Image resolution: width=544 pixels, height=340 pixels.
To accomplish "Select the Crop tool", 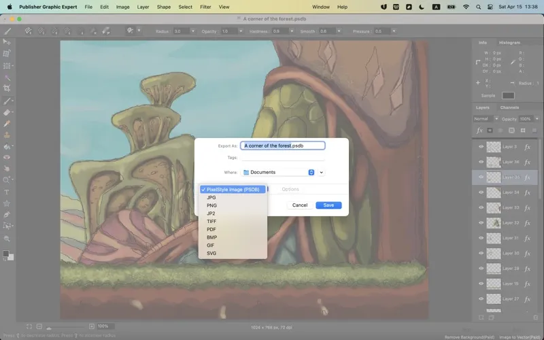I will point(7,88).
